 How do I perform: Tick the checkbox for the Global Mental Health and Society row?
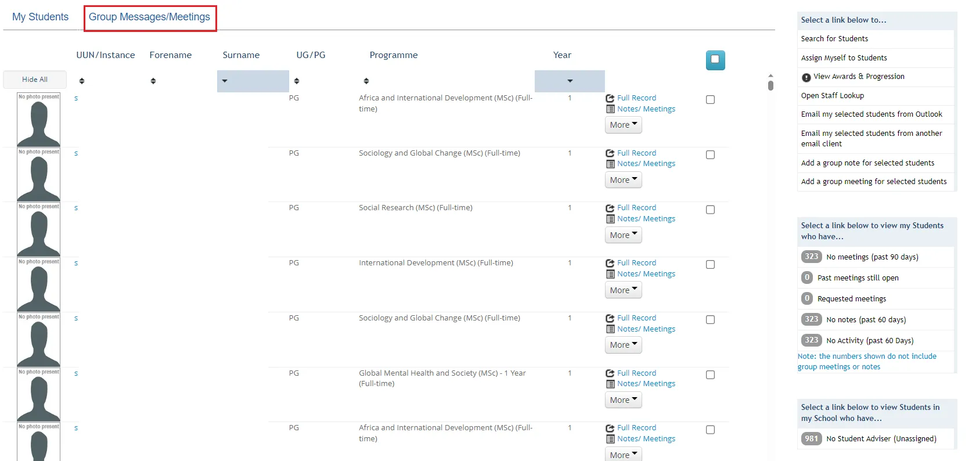coord(710,375)
